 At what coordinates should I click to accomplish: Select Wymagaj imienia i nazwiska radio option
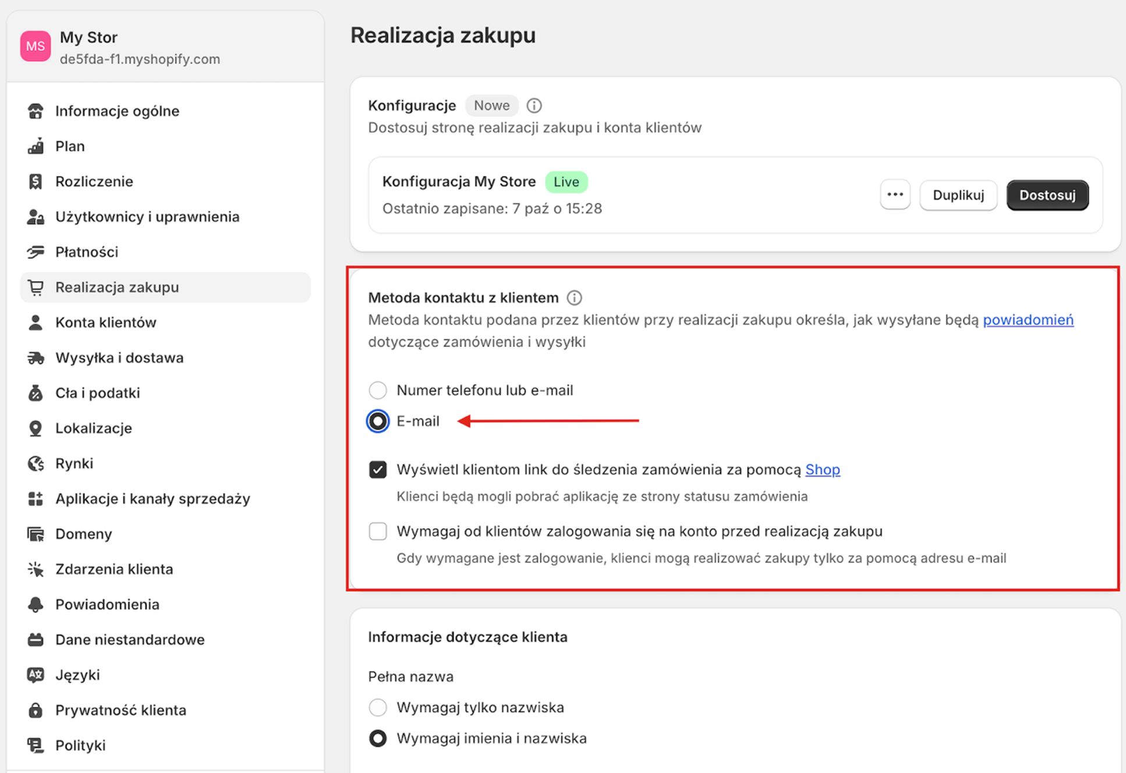coord(378,739)
